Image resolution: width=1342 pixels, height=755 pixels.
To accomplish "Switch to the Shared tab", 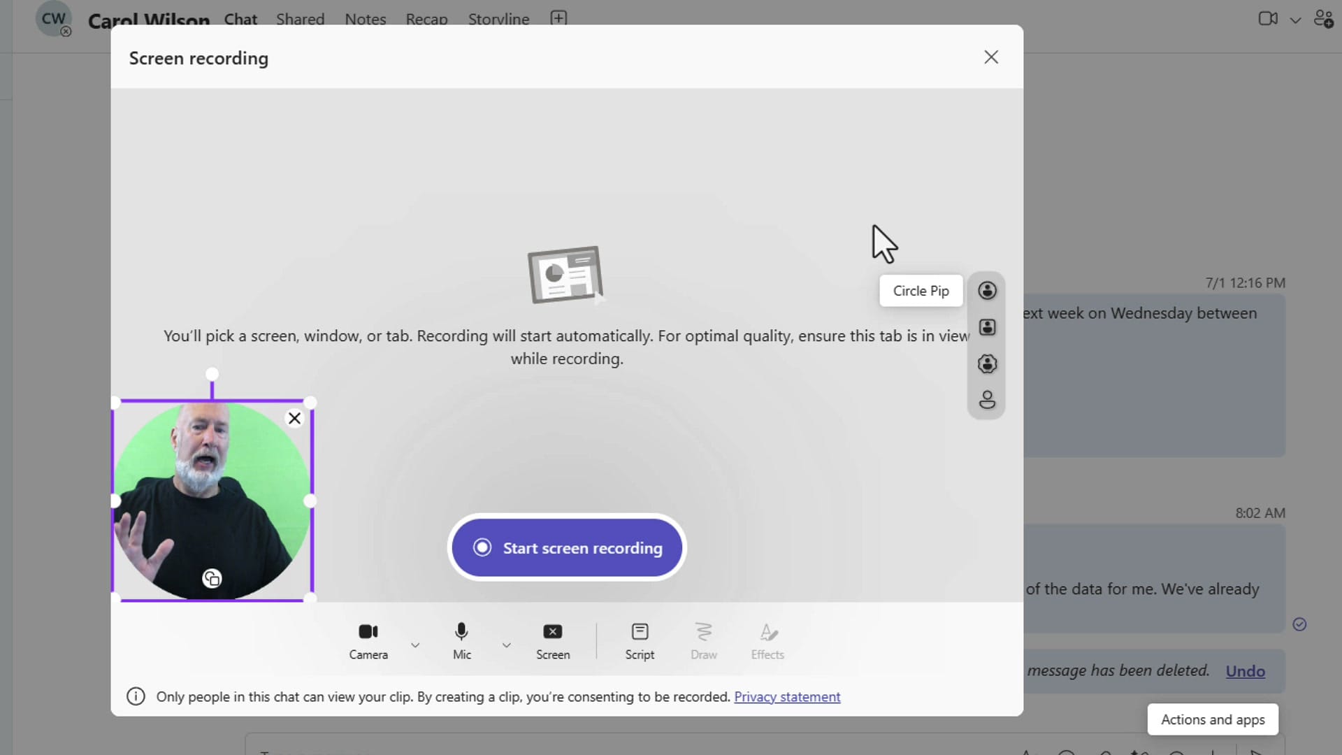I will 300,19.
